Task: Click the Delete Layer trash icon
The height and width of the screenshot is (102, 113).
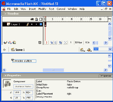Action: click(40, 43)
